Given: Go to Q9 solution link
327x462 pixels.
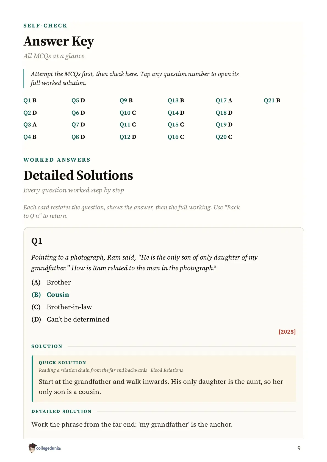Looking at the screenshot, I should pyautogui.click(x=126, y=100).
